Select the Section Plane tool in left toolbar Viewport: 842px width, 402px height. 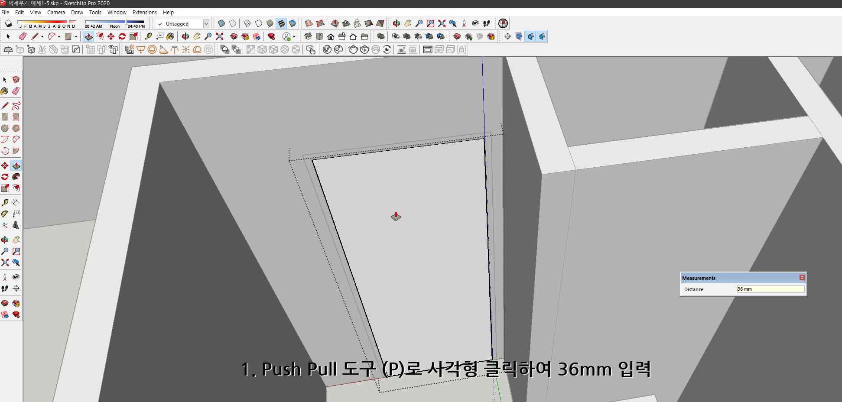(16, 288)
